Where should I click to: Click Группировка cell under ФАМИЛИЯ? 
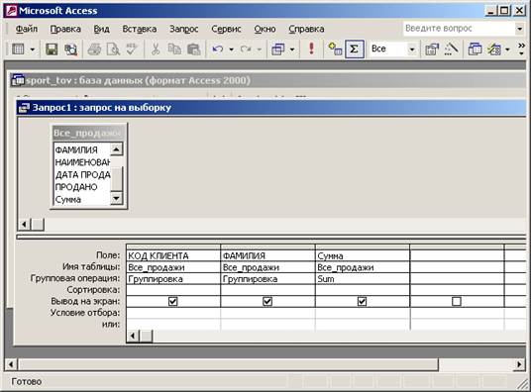point(267,278)
